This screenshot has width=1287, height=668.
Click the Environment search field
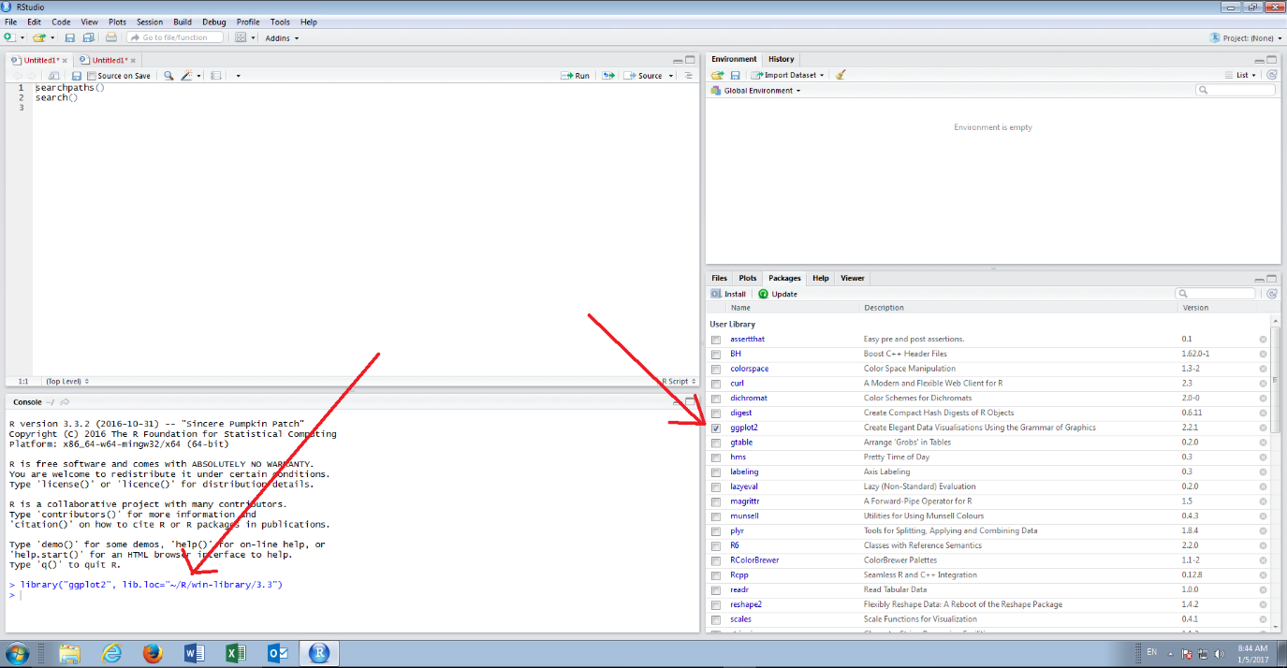click(x=1236, y=91)
